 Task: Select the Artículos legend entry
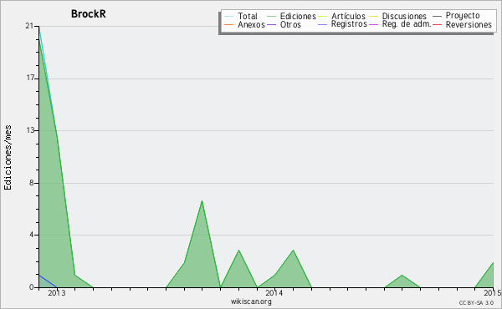click(x=348, y=16)
